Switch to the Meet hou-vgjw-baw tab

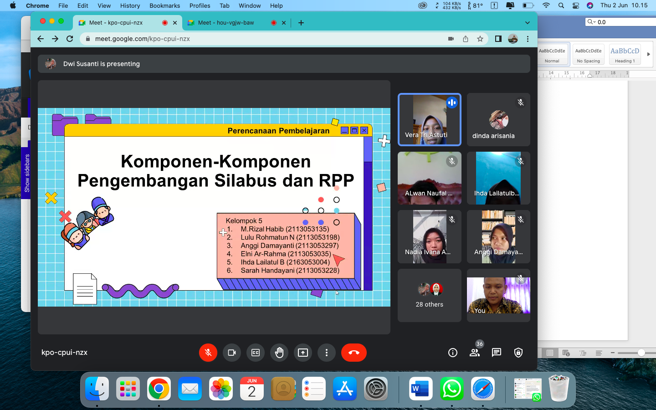click(x=226, y=23)
